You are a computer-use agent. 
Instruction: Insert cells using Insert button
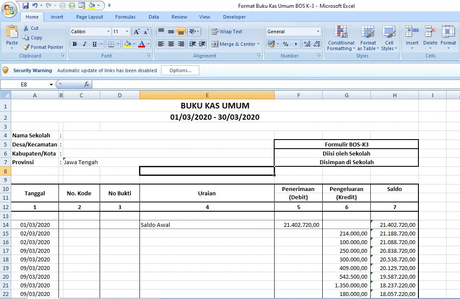[412, 38]
